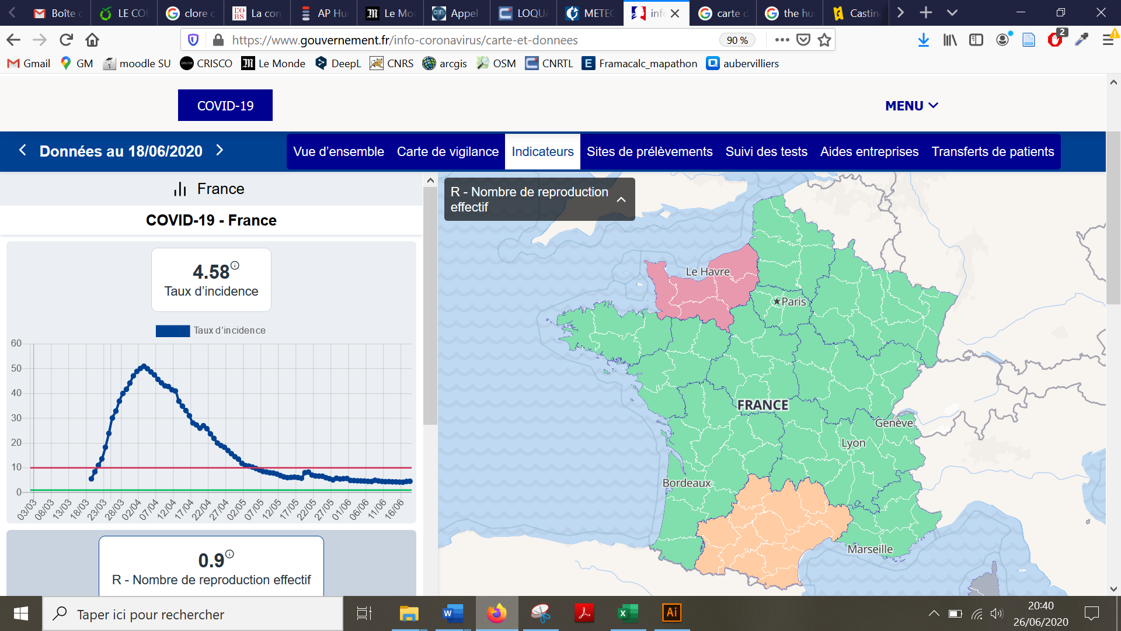Click the info icon beside 0.9 value
The image size is (1121, 631).
(229, 554)
